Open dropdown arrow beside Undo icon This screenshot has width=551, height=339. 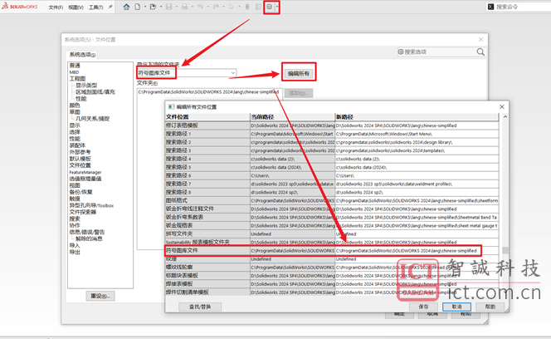click(x=207, y=7)
